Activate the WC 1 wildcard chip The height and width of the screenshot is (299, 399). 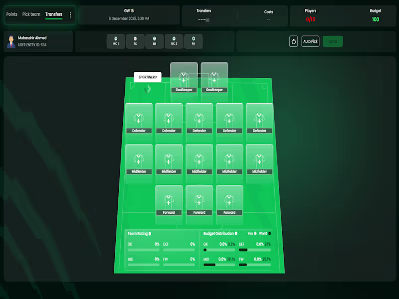pyautogui.click(x=116, y=41)
